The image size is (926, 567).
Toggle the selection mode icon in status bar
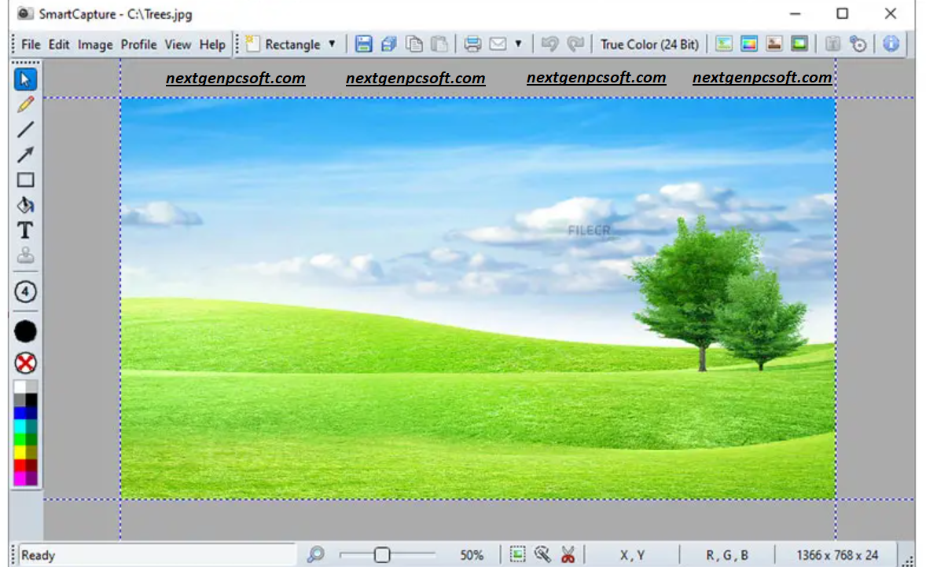(x=518, y=554)
